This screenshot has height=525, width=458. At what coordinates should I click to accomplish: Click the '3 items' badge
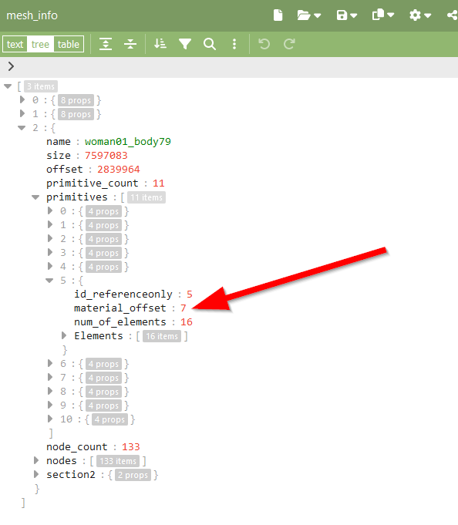point(41,86)
